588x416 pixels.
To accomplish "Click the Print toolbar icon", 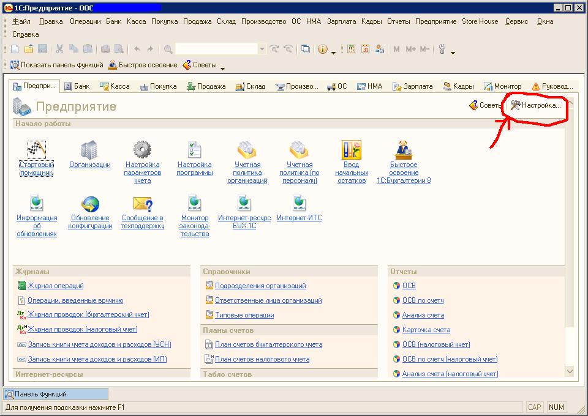I will 106,49.
